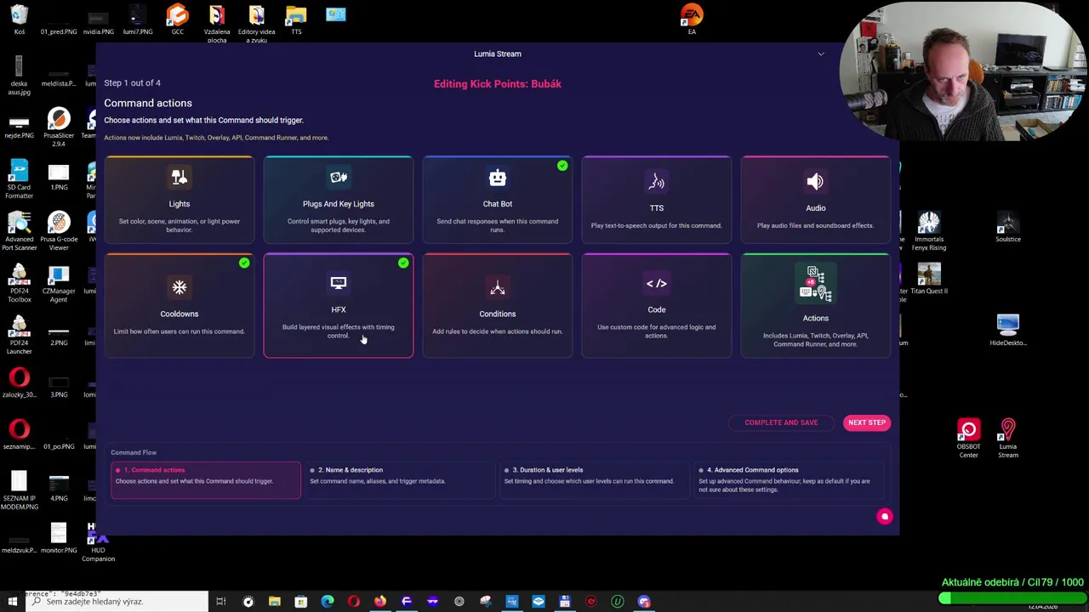The image size is (1089, 612).
Task: Open the GCC desktop shortcut
Action: 177,20
